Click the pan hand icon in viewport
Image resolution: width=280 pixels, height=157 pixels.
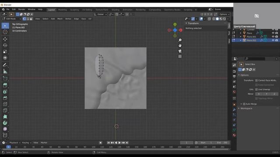point(180,45)
